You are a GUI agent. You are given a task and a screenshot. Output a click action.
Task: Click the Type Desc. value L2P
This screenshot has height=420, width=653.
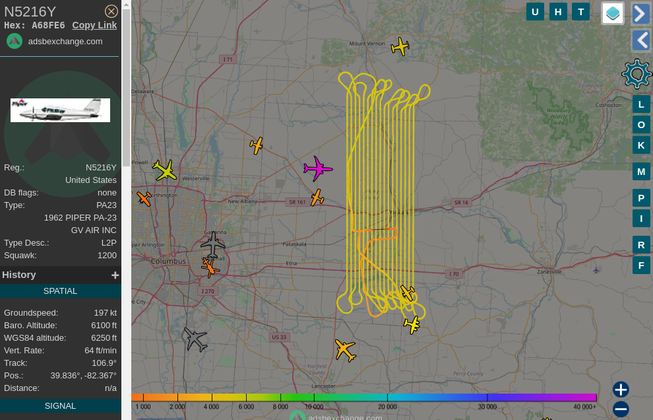coord(109,243)
